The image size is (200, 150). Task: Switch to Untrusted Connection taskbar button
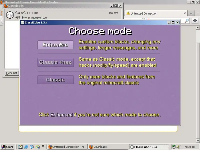click(x=68, y=147)
